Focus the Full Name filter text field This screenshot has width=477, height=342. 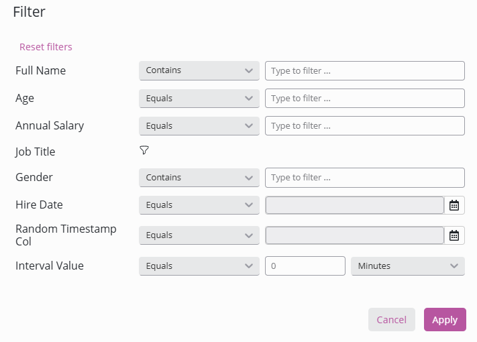click(x=364, y=70)
